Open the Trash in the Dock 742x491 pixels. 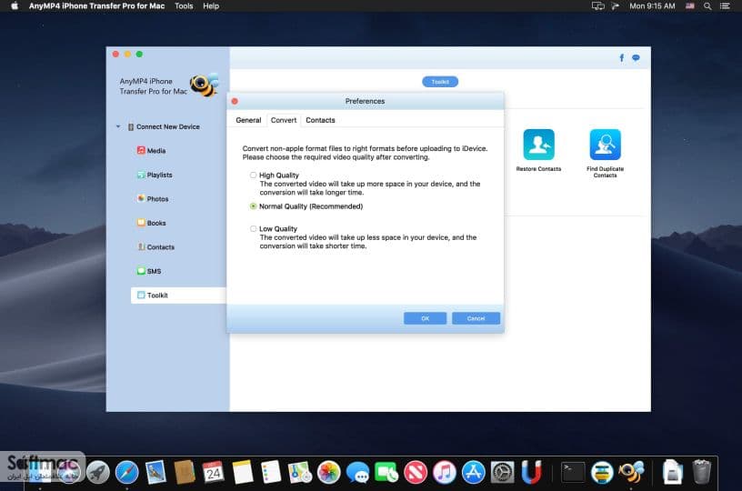pos(701,472)
